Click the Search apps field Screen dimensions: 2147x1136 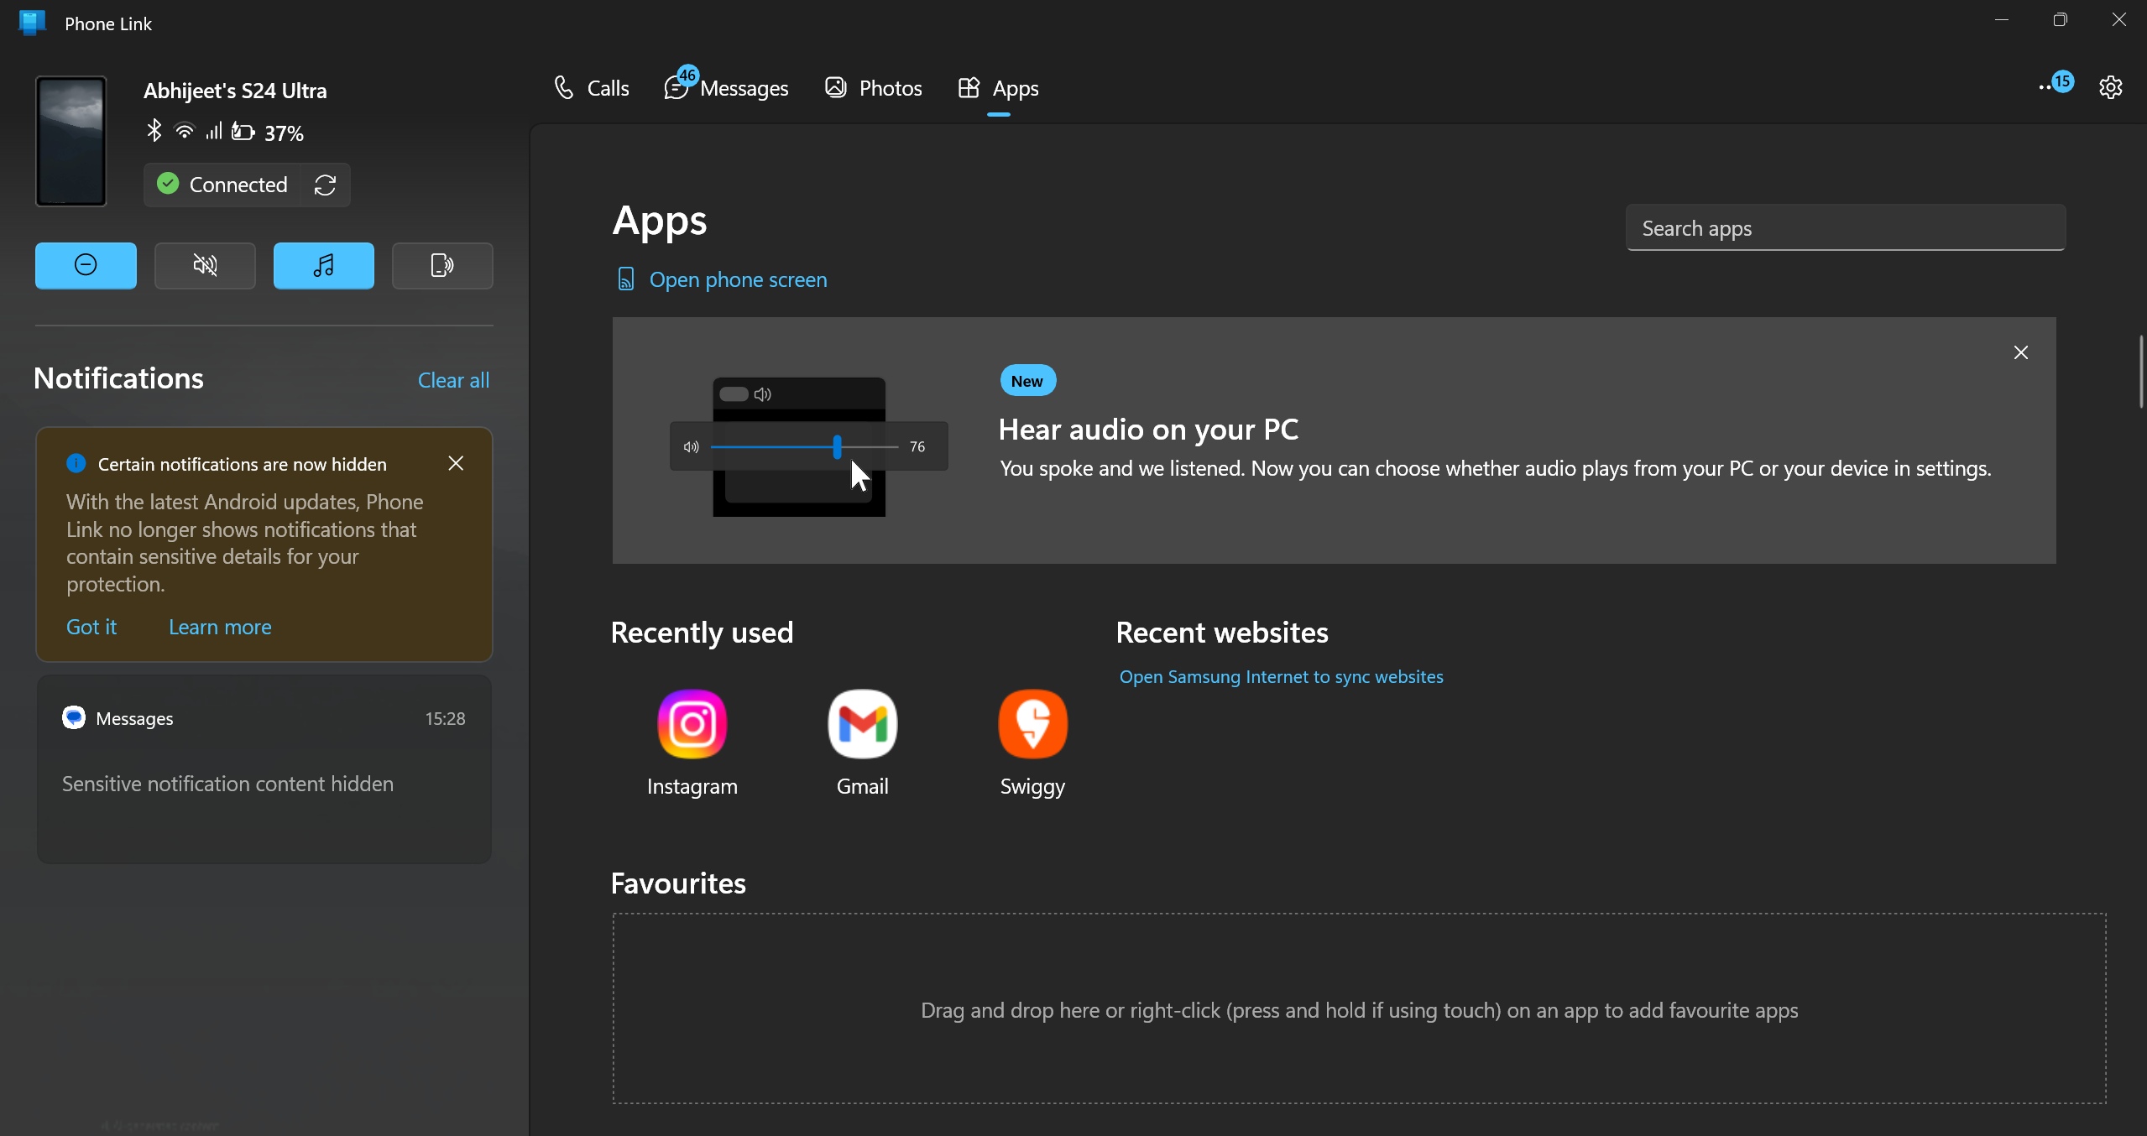[1845, 228]
